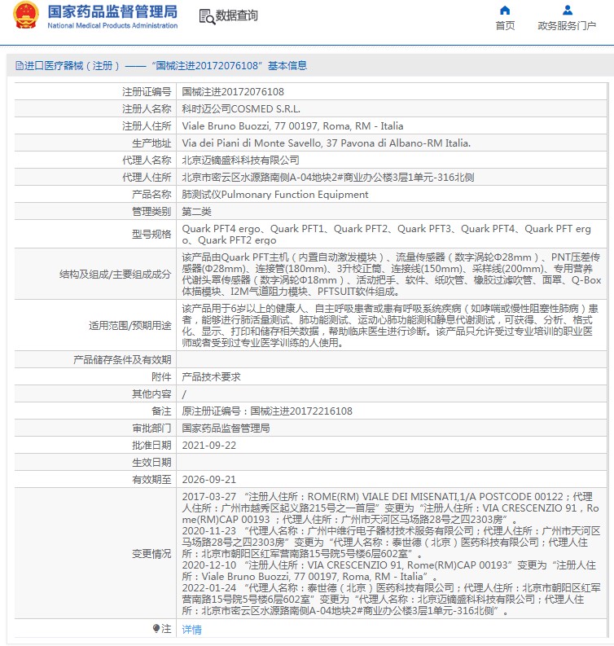Select expiry date 2026-09-21

pos(209,479)
